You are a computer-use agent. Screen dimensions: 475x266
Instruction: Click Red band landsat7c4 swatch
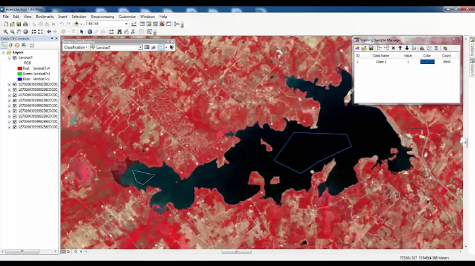point(20,68)
